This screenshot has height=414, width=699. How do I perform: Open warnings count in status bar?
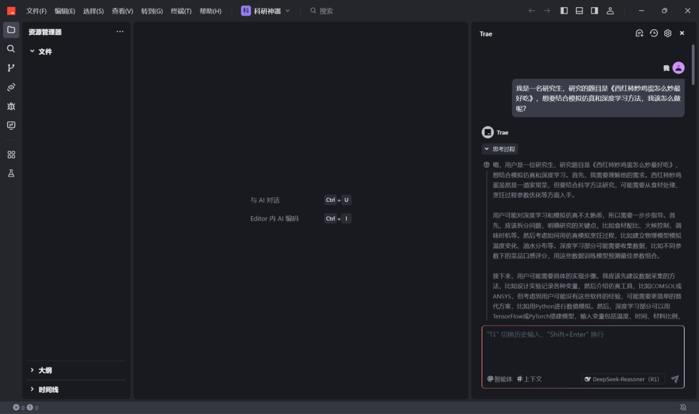tap(32, 408)
